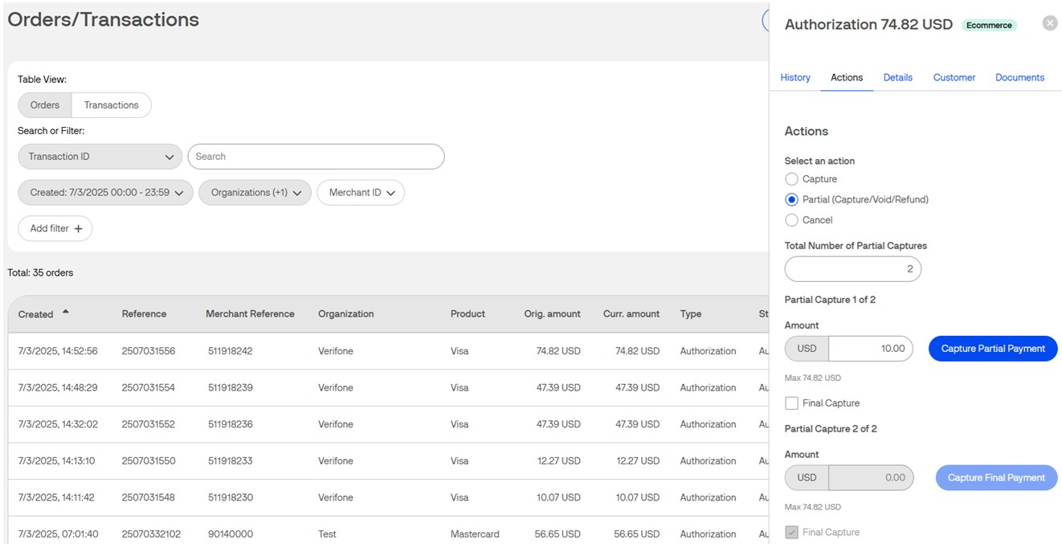Click the Product column header

tap(468, 314)
